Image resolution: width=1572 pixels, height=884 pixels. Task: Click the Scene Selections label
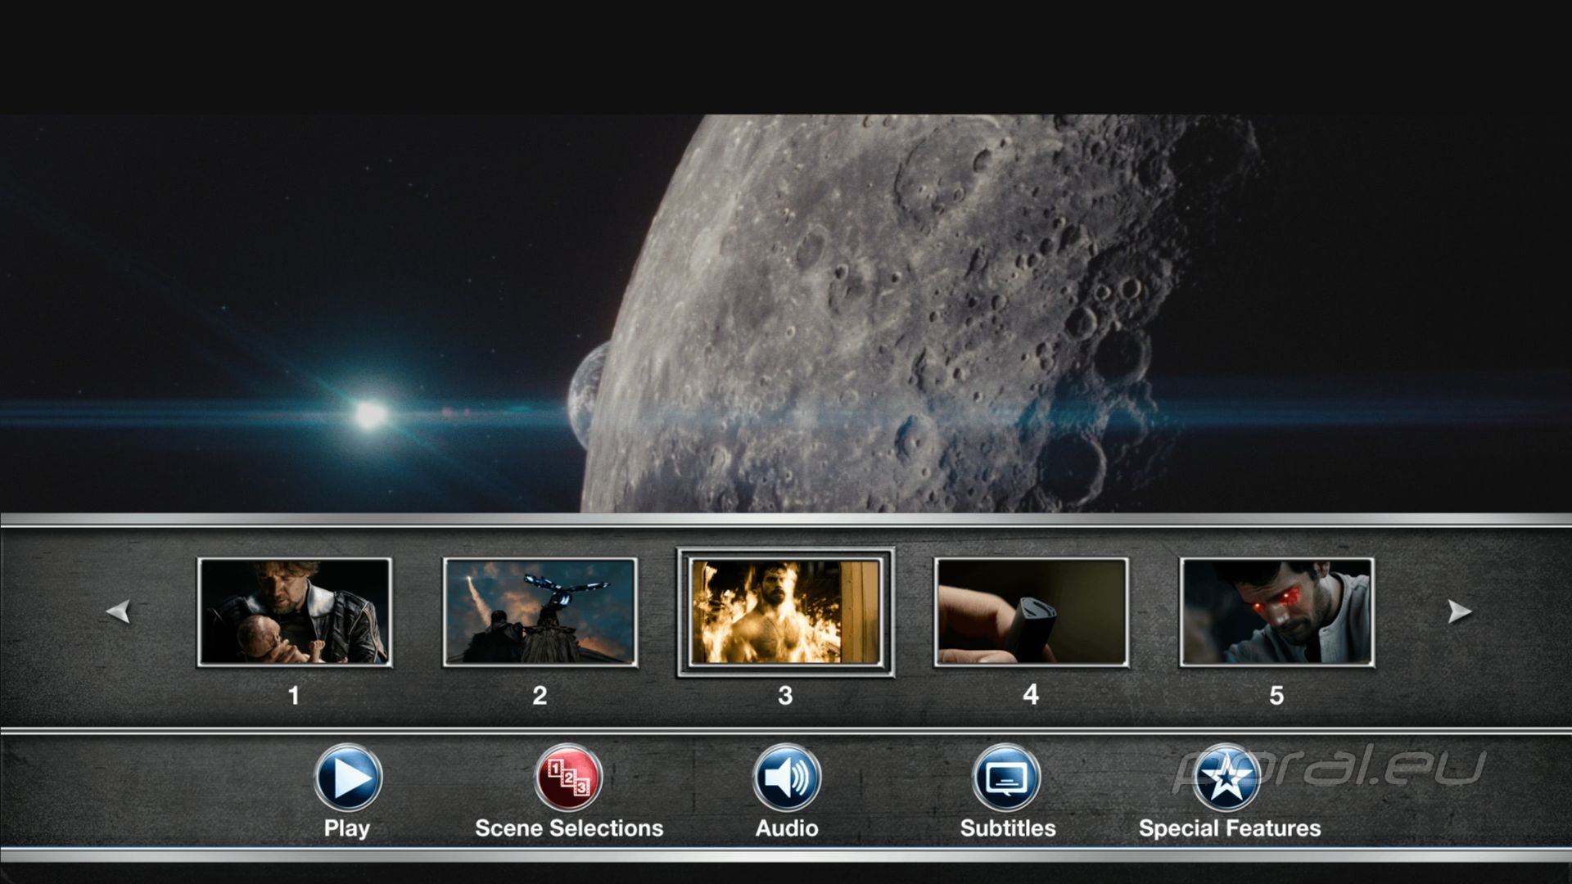569,828
